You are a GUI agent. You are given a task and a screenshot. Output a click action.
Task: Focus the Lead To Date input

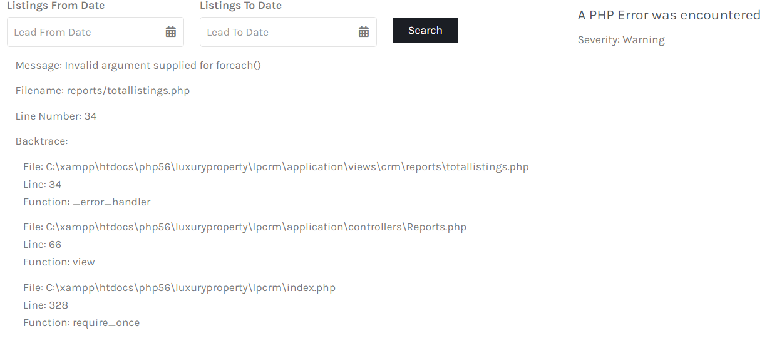click(x=288, y=32)
